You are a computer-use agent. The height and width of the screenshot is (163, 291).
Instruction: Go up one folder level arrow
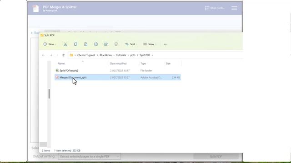point(64,55)
